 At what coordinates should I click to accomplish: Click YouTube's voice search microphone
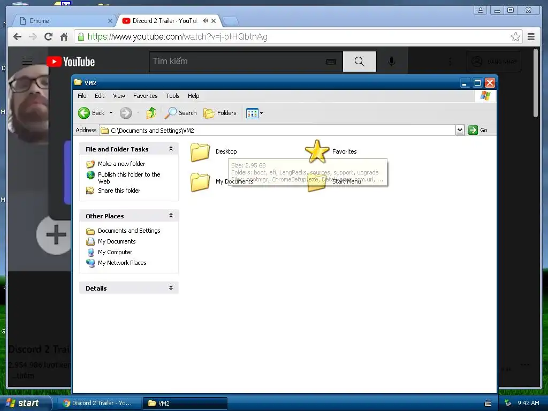click(392, 62)
